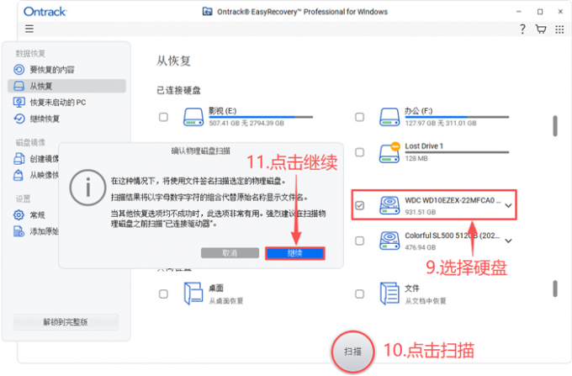
Task: Click the upper drive list scrollbar
Action: click(x=555, y=126)
